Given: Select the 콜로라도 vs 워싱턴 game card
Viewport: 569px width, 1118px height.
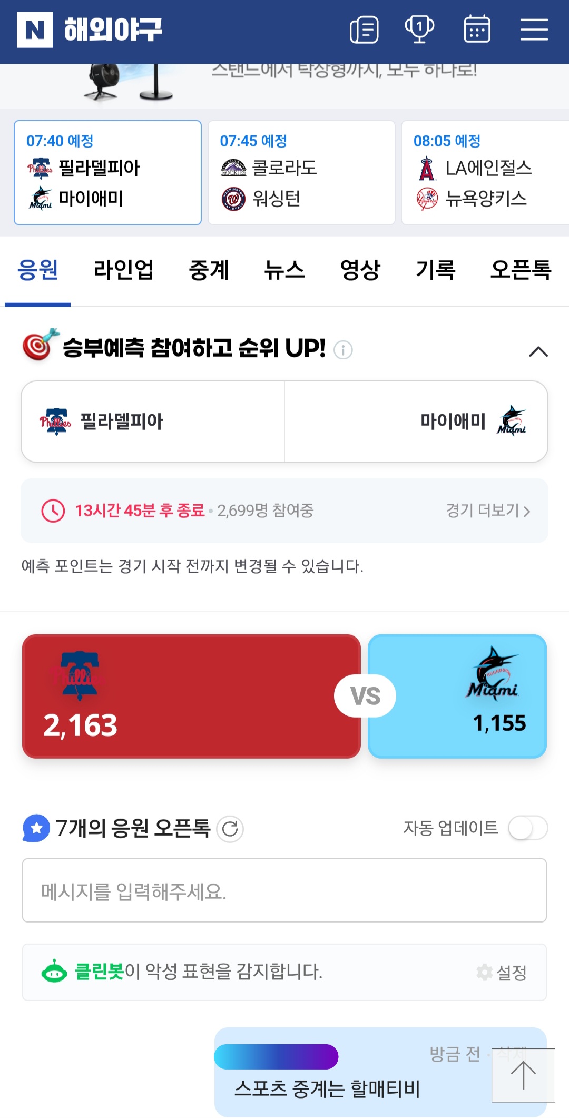Looking at the screenshot, I should point(301,173).
